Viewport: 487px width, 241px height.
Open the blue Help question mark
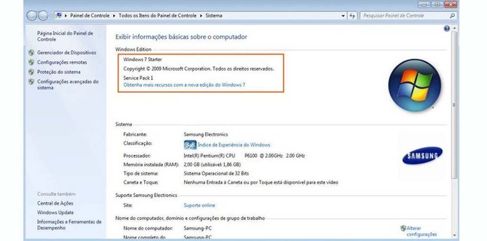(x=447, y=29)
